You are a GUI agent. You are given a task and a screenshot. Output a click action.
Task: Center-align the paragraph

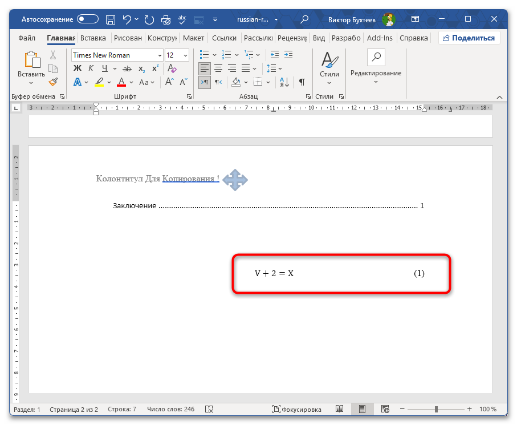tap(218, 68)
